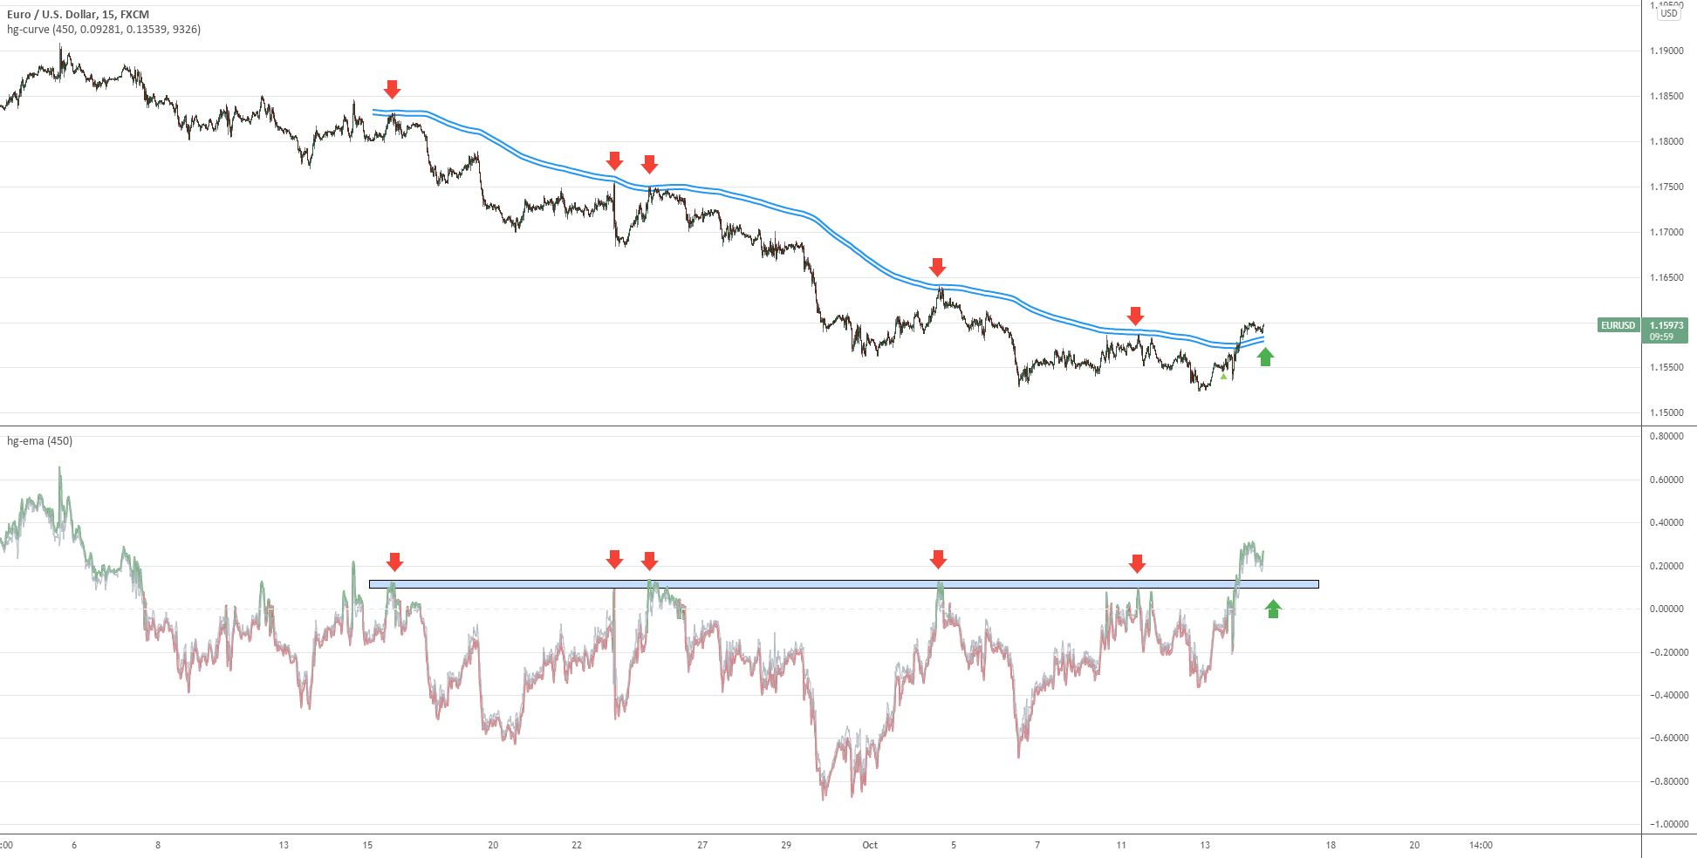
Task: Click the 1.16500 price axis label
Action: (x=1666, y=277)
